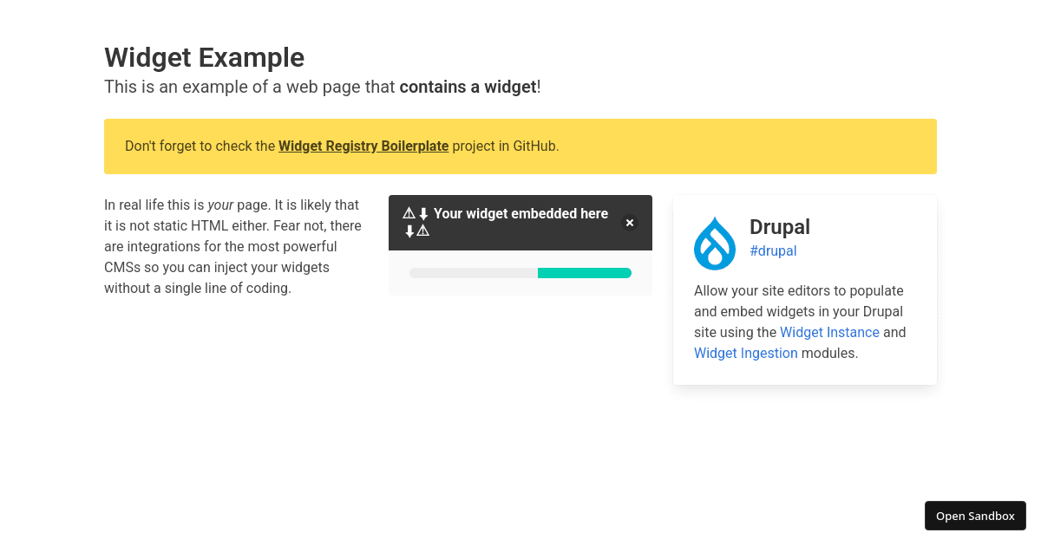The width and height of the screenshot is (1041, 546).
Task: Click the gray portion of the progress bar
Action: pyautogui.click(x=473, y=273)
